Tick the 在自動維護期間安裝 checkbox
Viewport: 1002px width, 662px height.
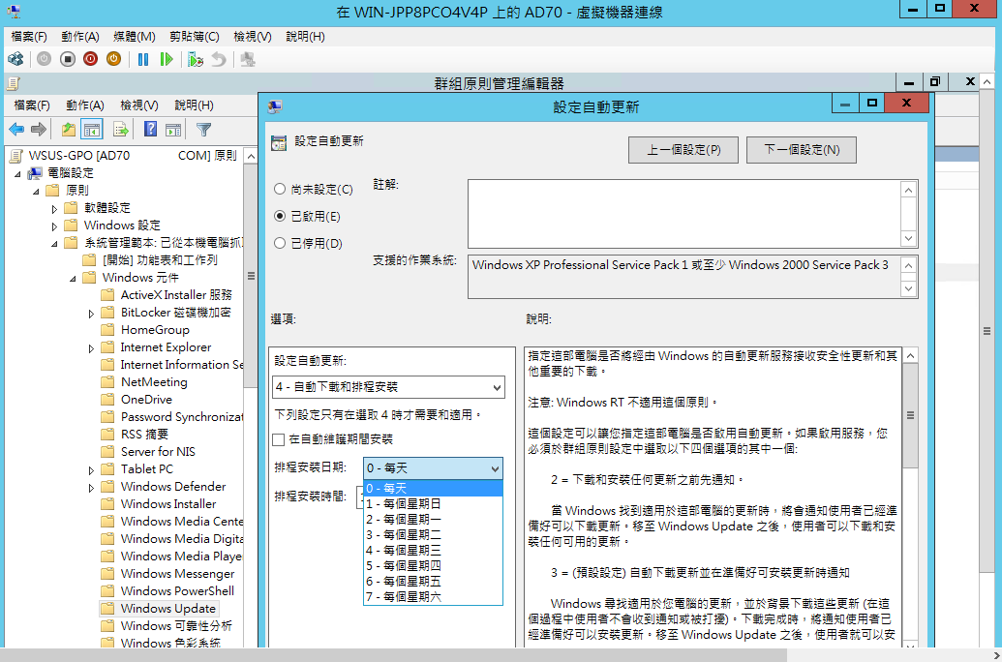pos(278,439)
